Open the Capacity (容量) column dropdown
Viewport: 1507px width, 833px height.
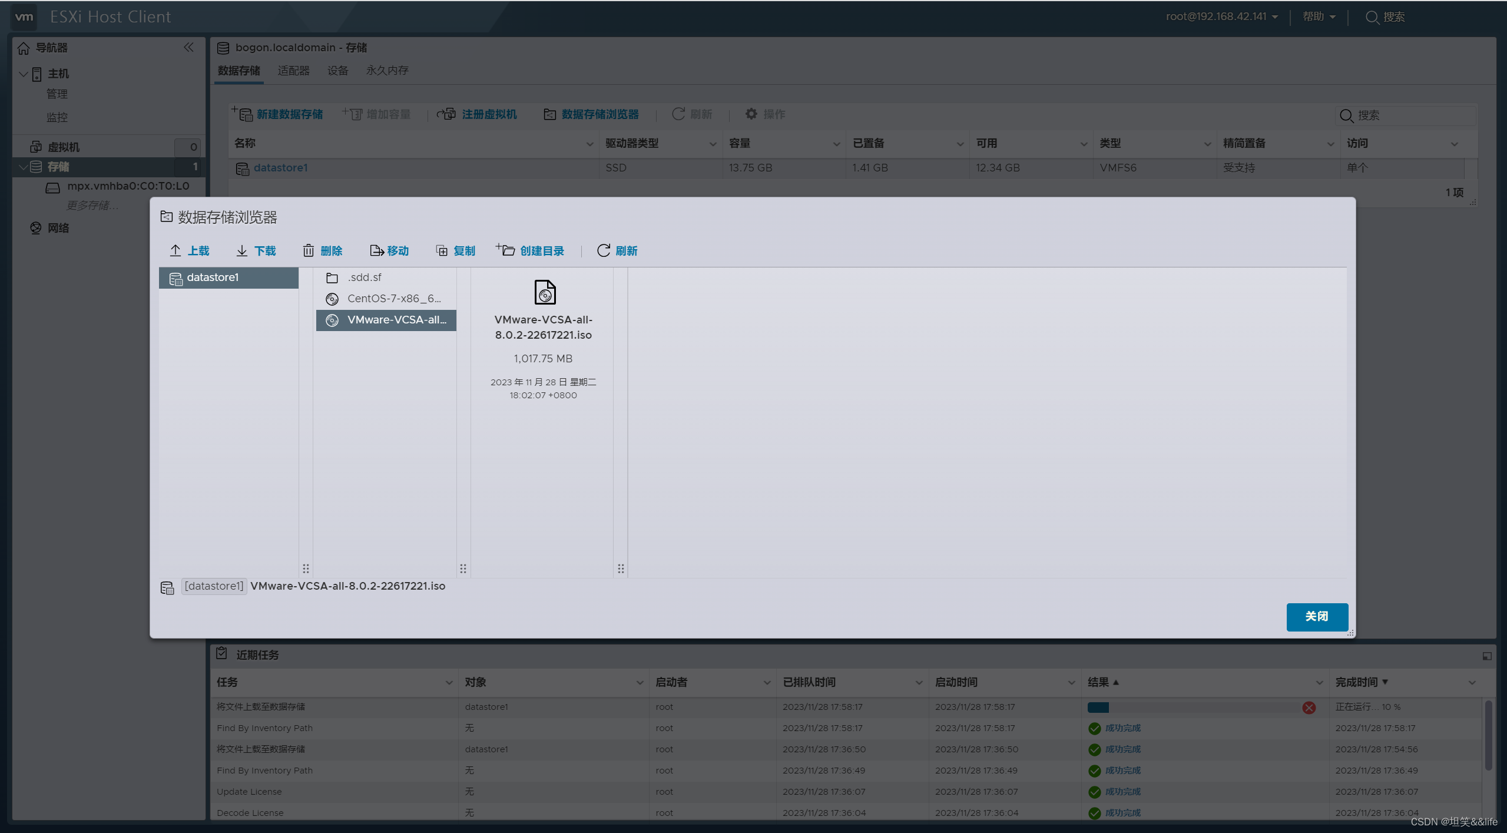pos(836,144)
